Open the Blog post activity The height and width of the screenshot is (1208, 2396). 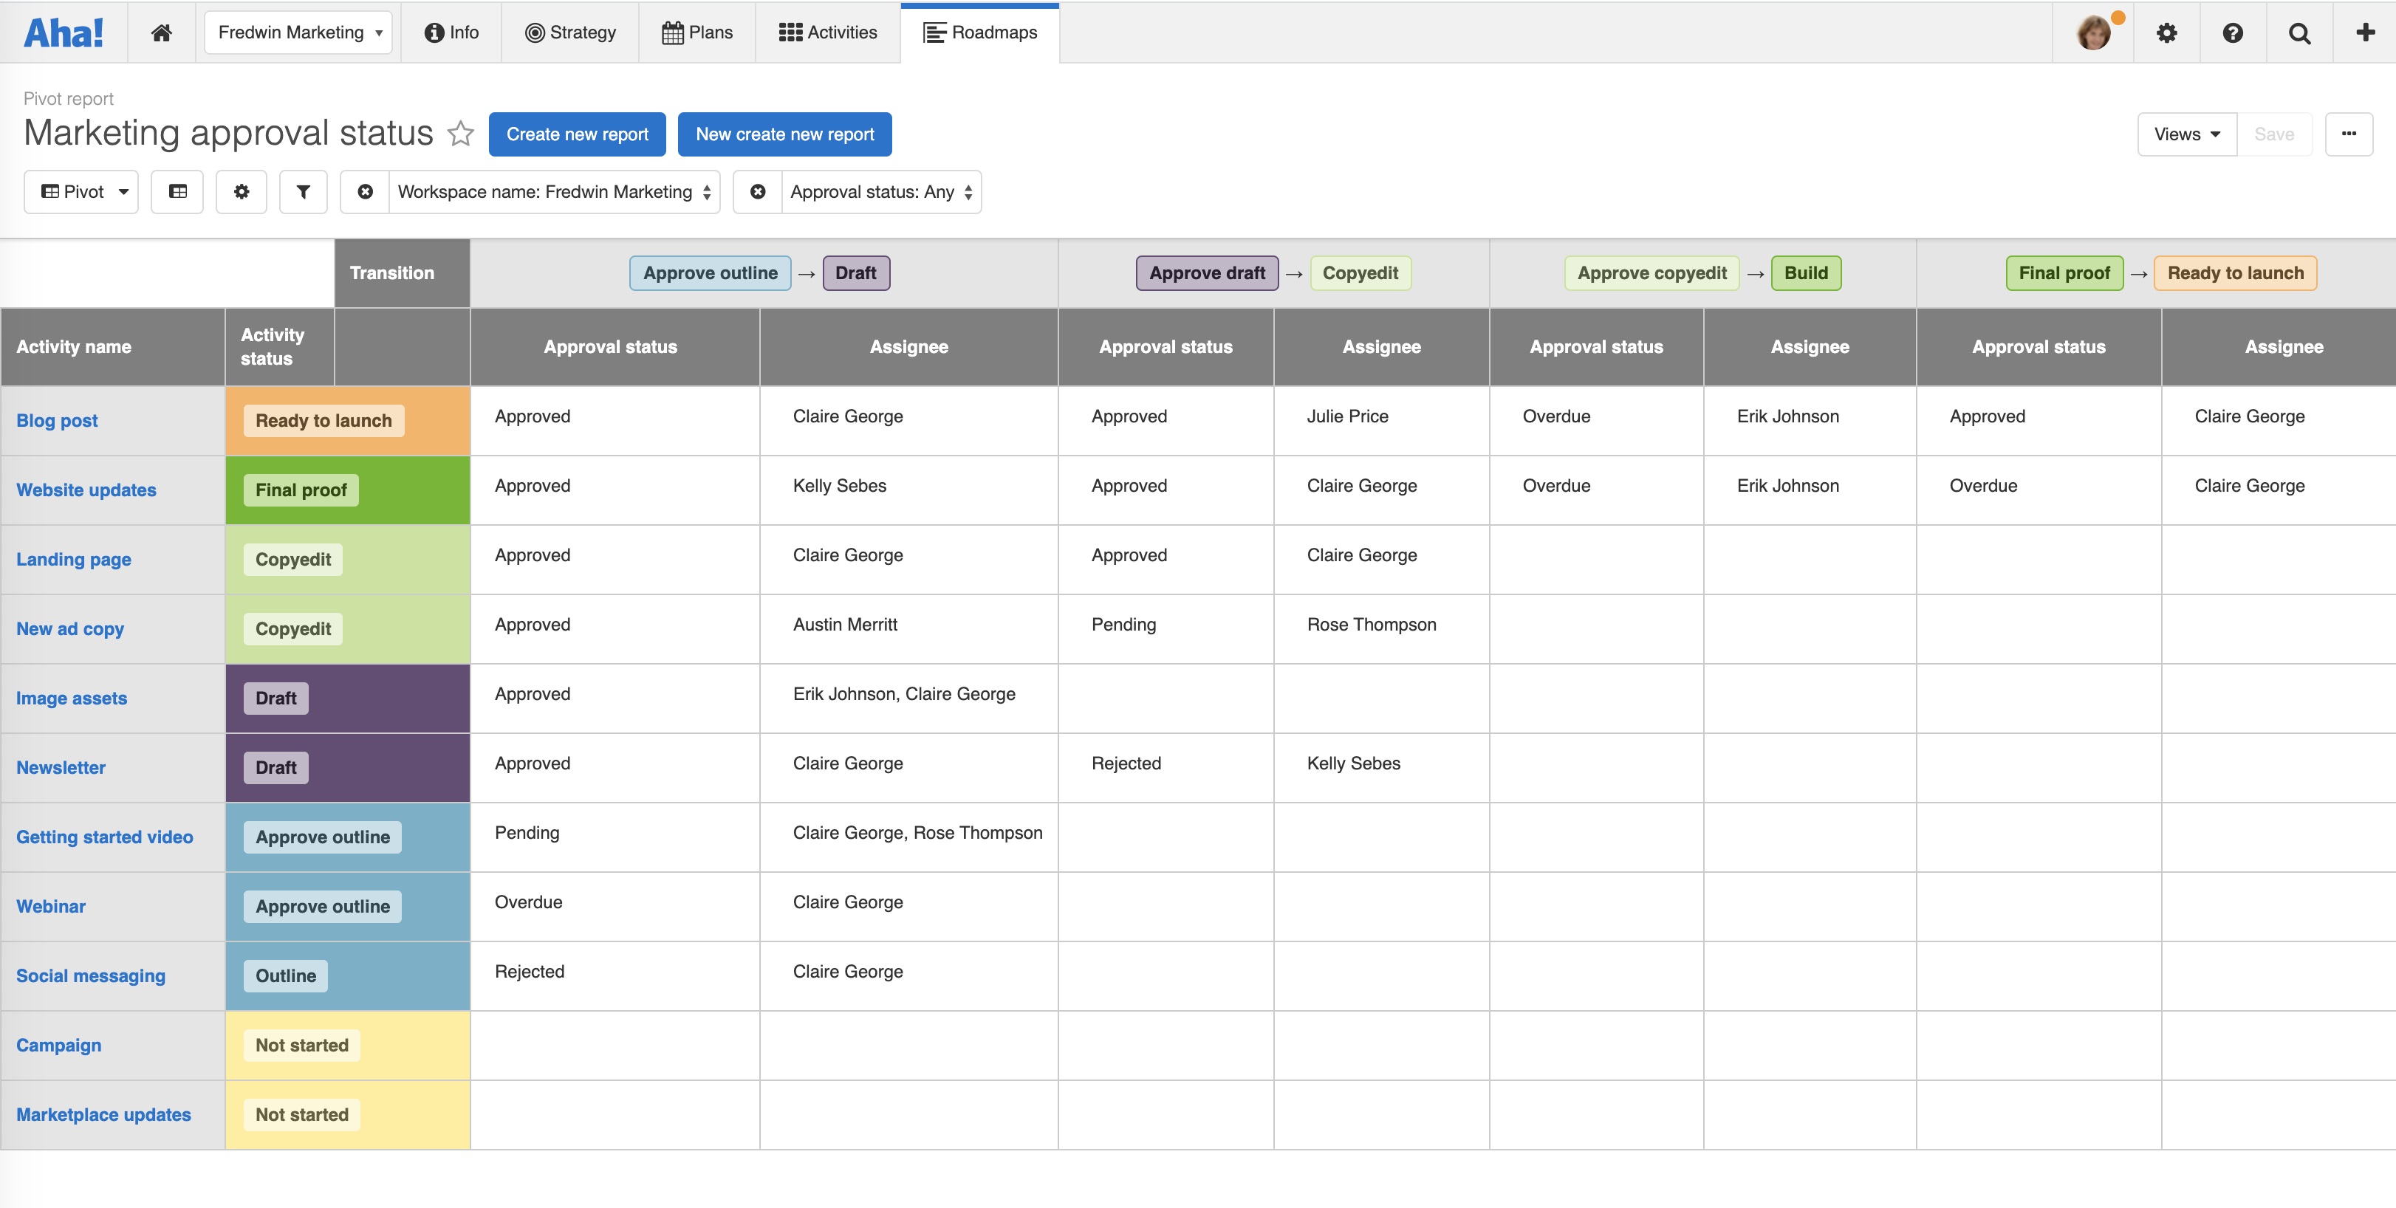point(57,420)
